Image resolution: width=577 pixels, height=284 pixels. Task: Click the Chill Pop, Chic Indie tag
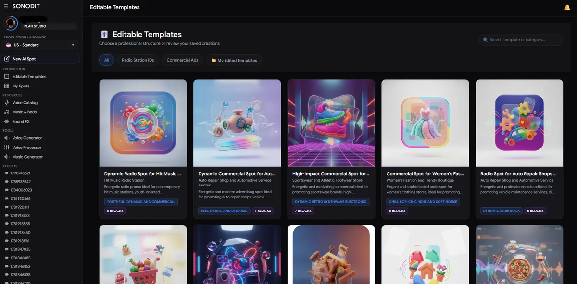[x=423, y=202]
